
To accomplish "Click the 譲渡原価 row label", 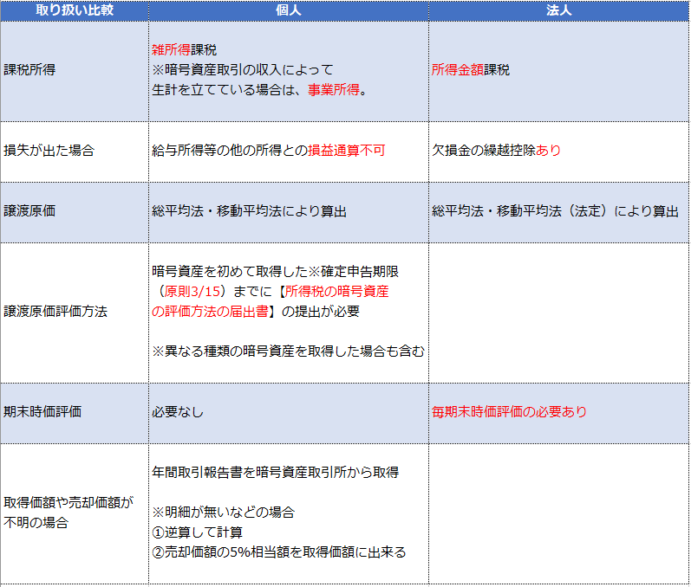I will click(x=30, y=210).
